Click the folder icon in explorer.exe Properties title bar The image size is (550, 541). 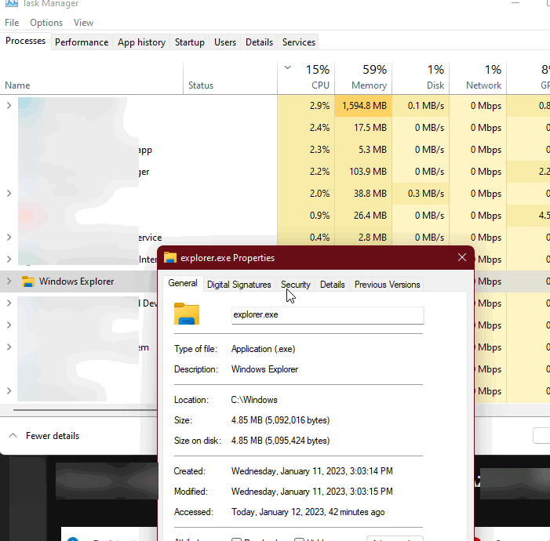pyautogui.click(x=170, y=258)
